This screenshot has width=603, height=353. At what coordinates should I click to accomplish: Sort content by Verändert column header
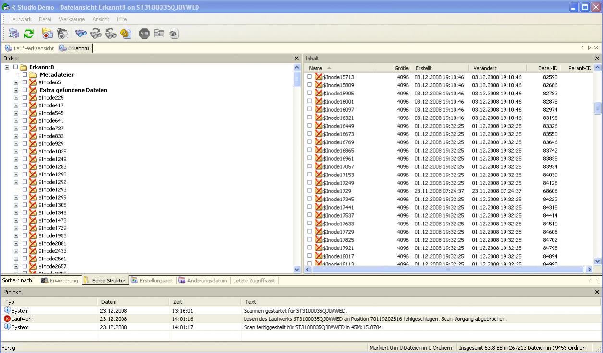click(x=497, y=68)
